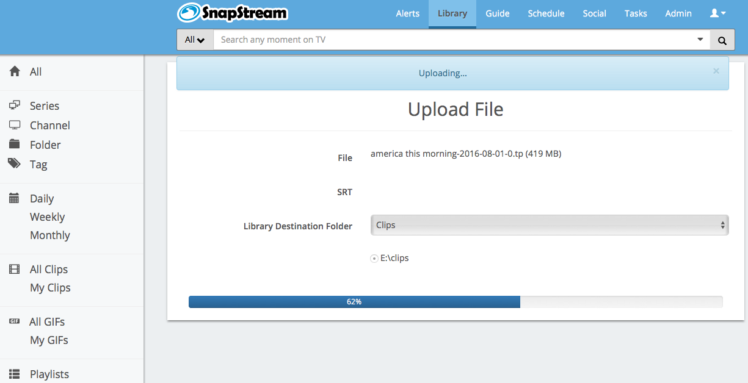The height and width of the screenshot is (383, 748).
Task: Open the All search filter dropdown
Action: pyautogui.click(x=195, y=40)
